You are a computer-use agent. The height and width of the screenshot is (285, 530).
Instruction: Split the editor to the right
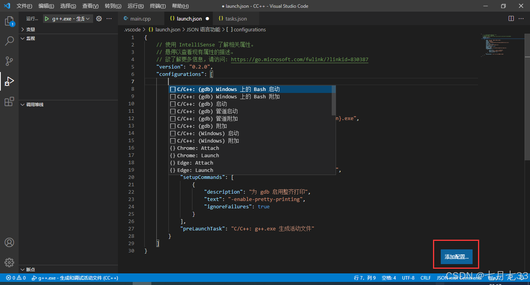click(511, 19)
